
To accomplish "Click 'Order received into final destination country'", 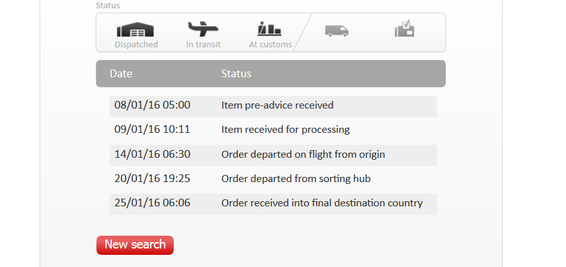I will [322, 203].
